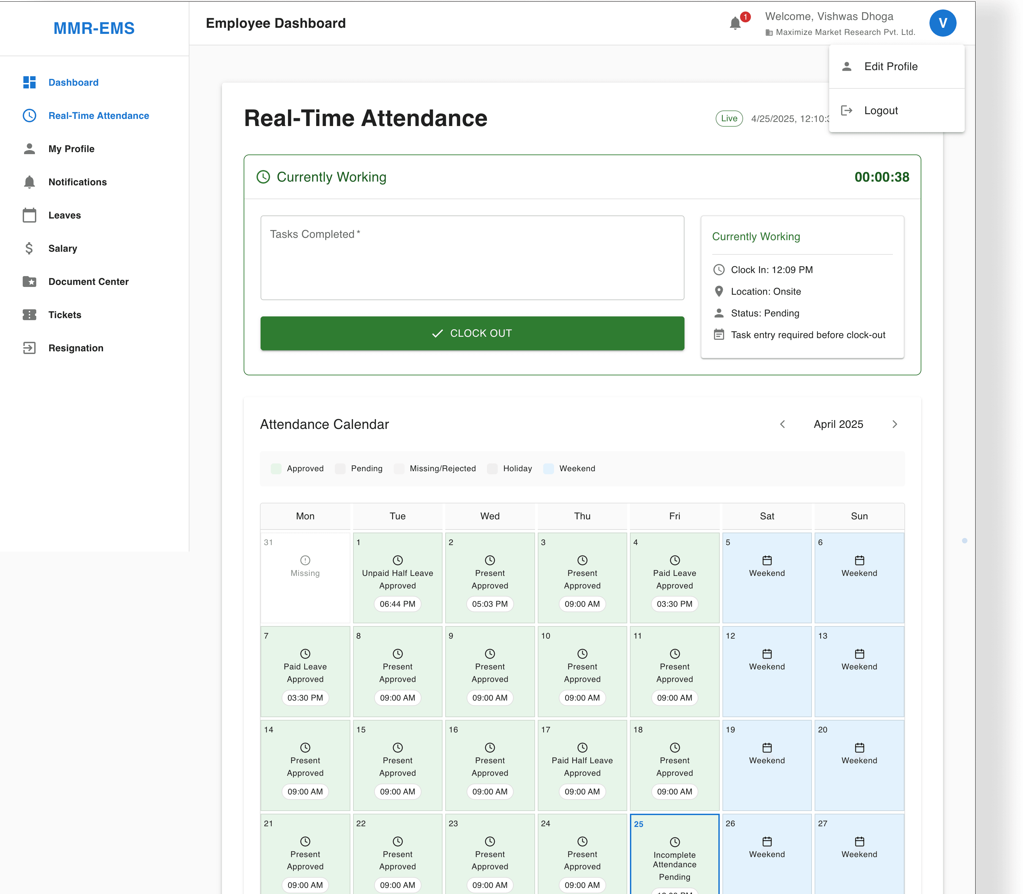The image size is (1023, 894).
Task: Open the V user avatar menu
Action: tap(942, 23)
